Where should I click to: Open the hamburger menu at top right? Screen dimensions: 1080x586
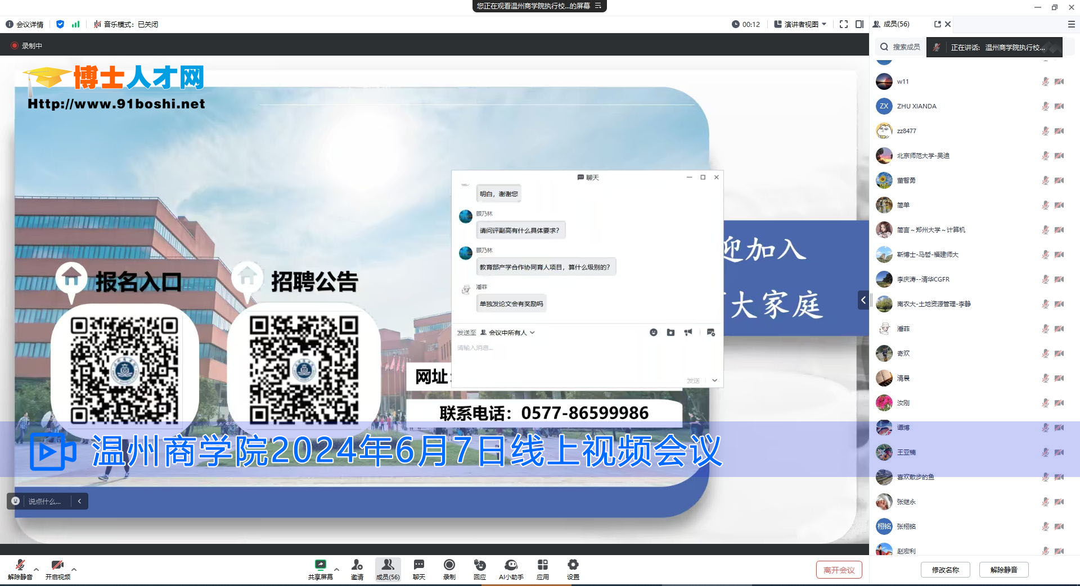click(x=1071, y=24)
